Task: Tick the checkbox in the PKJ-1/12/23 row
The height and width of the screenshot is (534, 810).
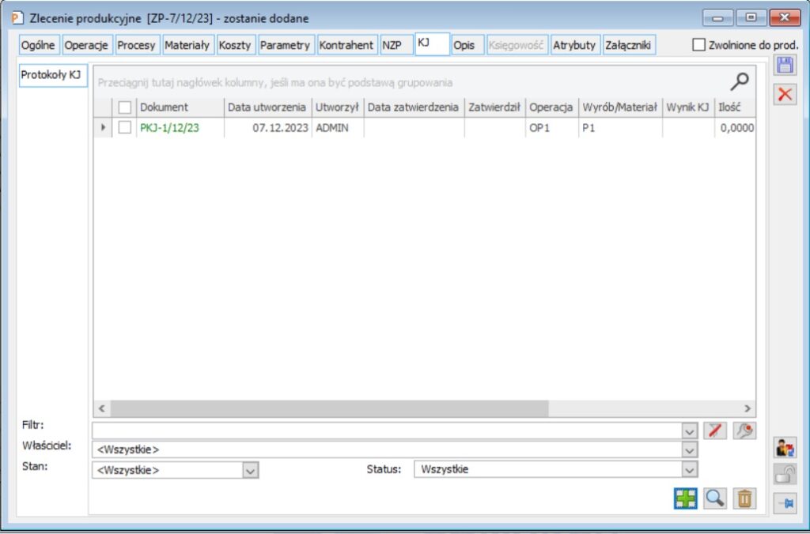Action: pyautogui.click(x=125, y=127)
